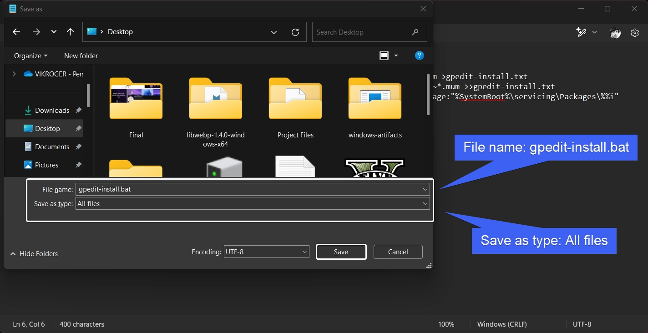Click the Search Desktop field
Viewport: 648px width, 333px height.
point(370,32)
